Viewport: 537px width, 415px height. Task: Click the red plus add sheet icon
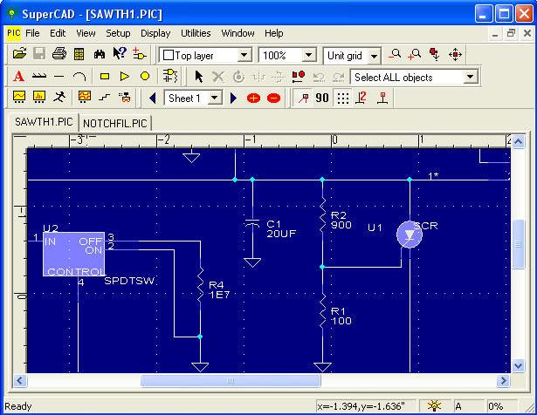coord(253,99)
